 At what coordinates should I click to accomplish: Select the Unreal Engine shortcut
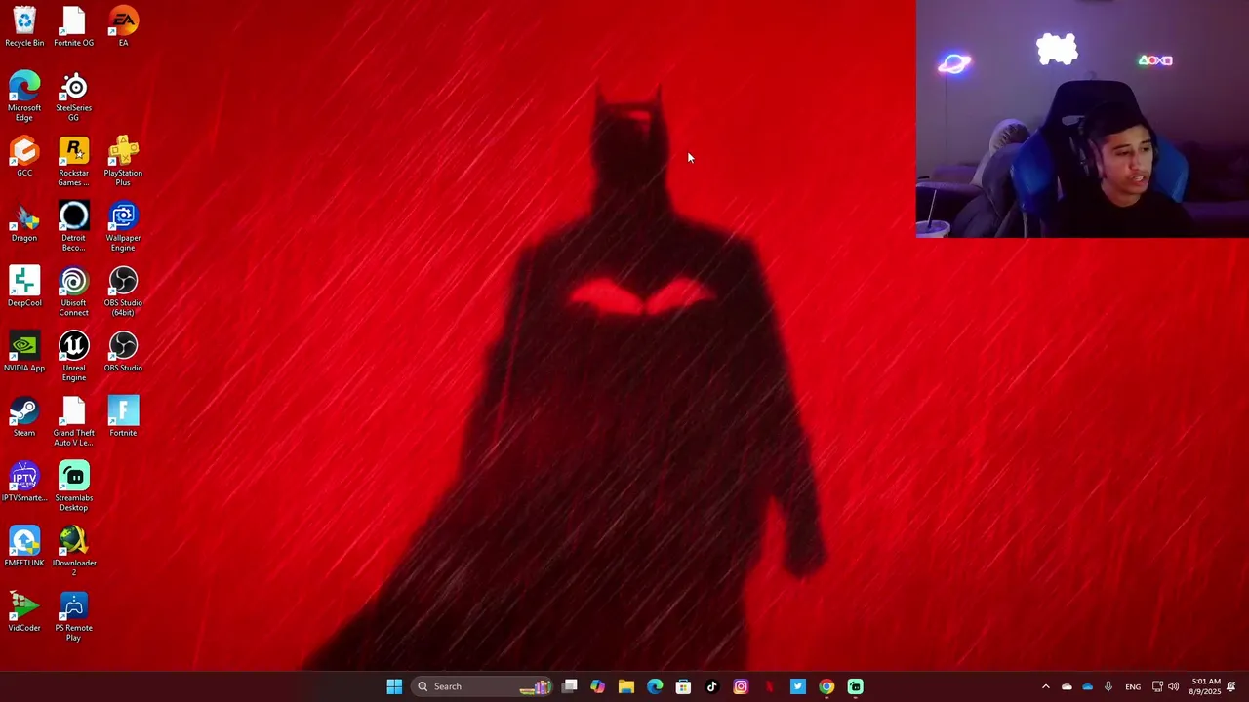74,356
